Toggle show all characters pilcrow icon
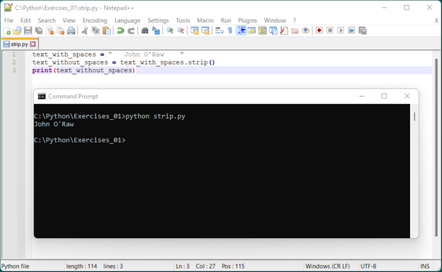The height and width of the screenshot is (272, 442). click(x=230, y=30)
